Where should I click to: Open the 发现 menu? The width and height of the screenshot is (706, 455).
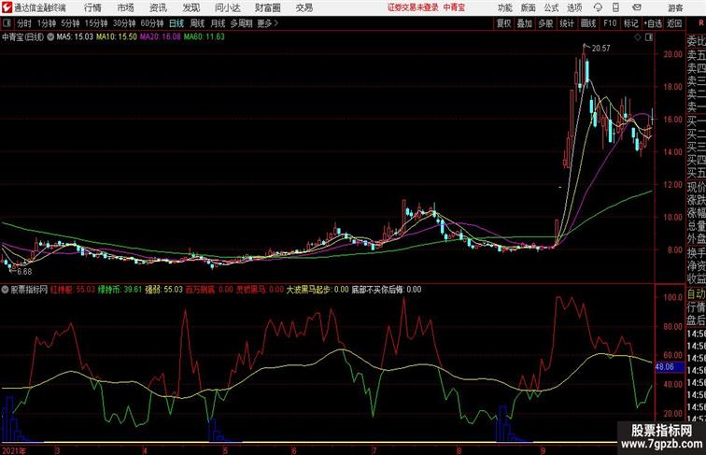click(x=191, y=7)
